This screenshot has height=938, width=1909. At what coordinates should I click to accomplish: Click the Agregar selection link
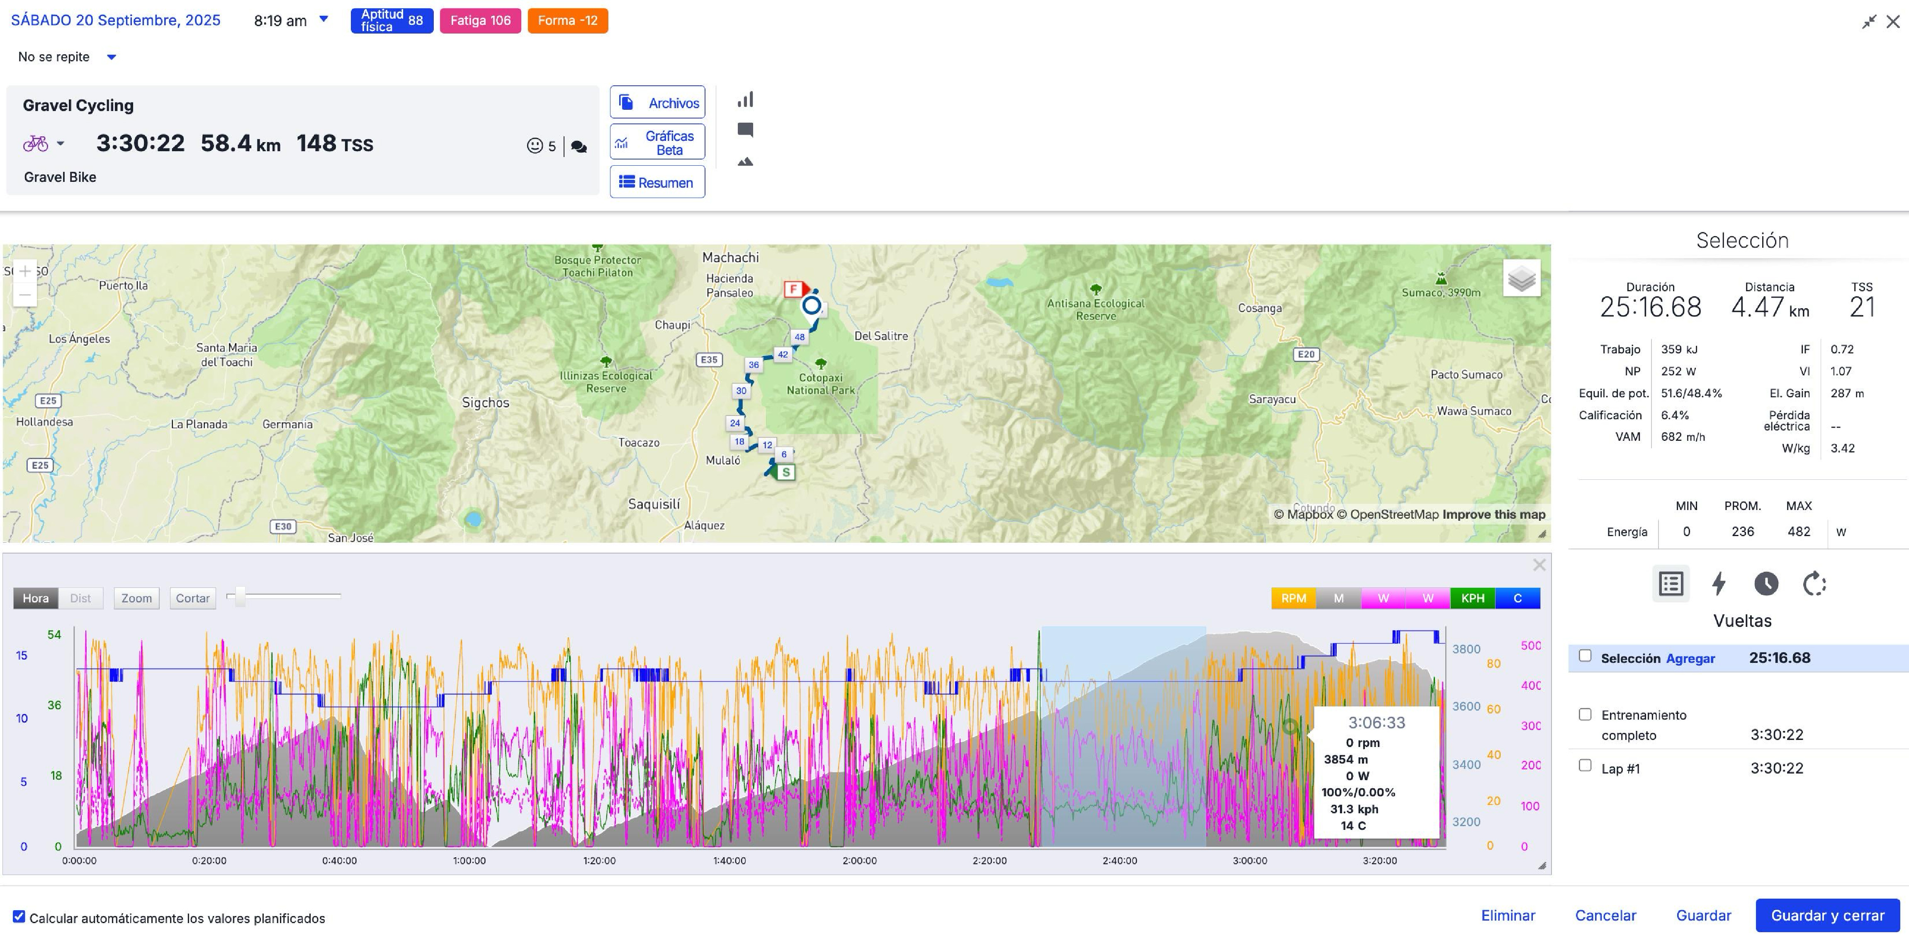(x=1690, y=658)
